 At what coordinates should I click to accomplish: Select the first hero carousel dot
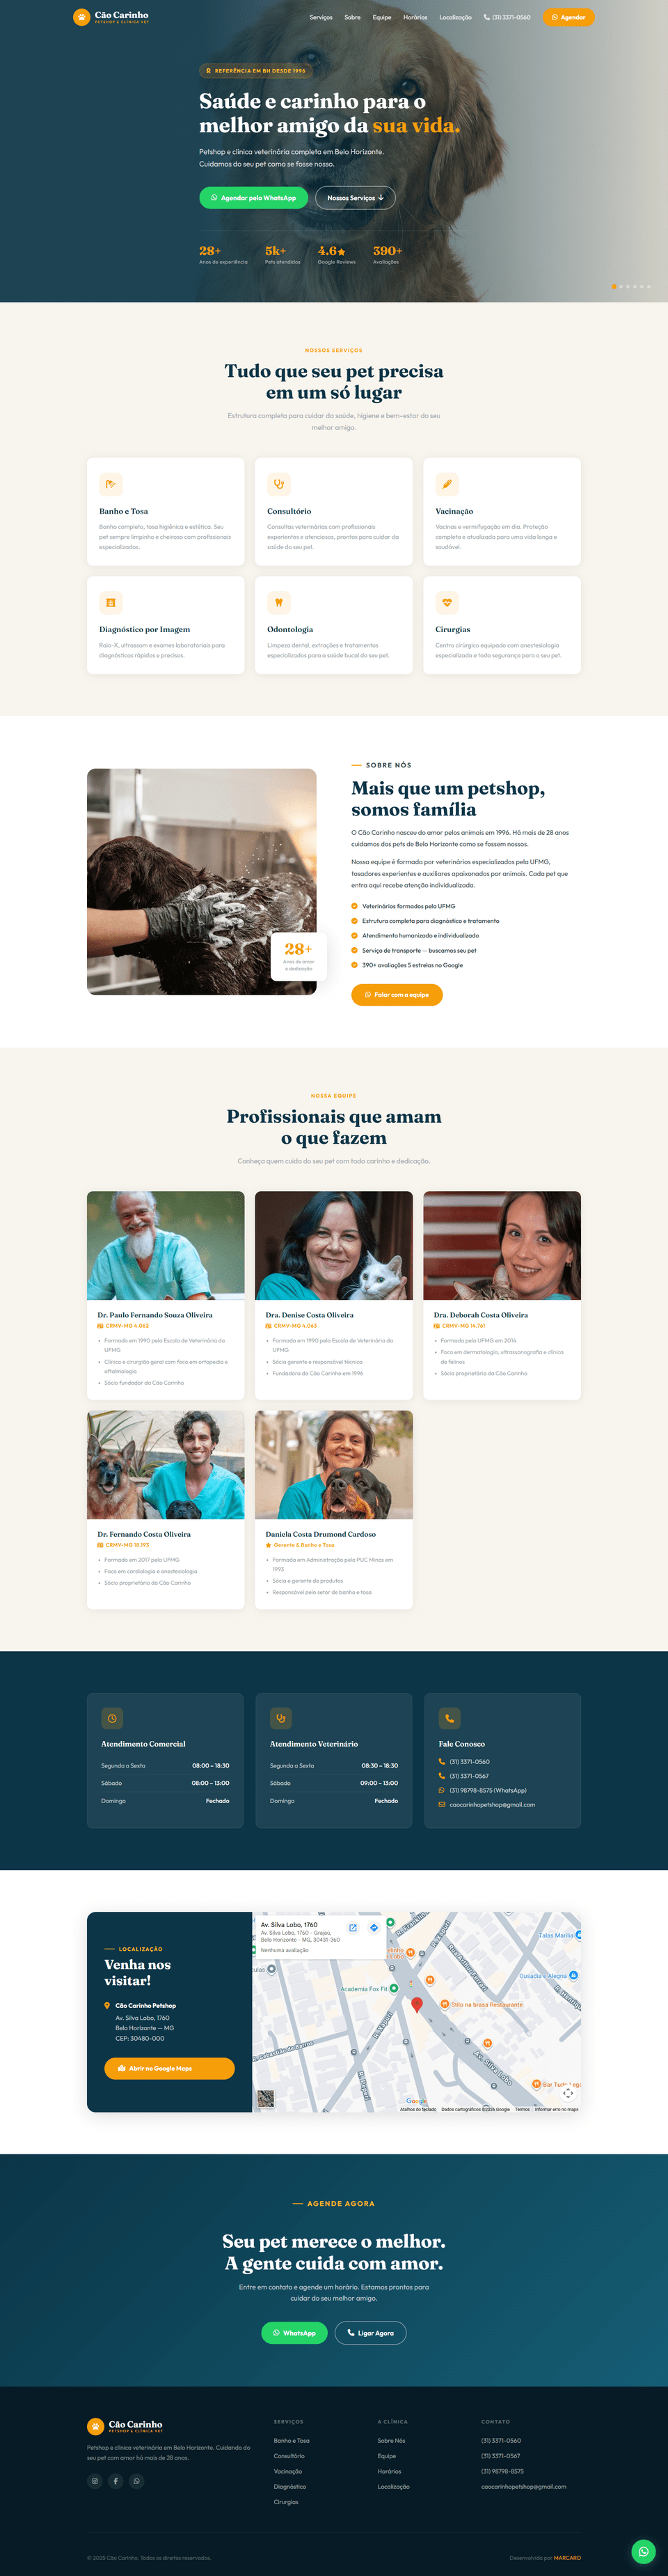point(613,286)
